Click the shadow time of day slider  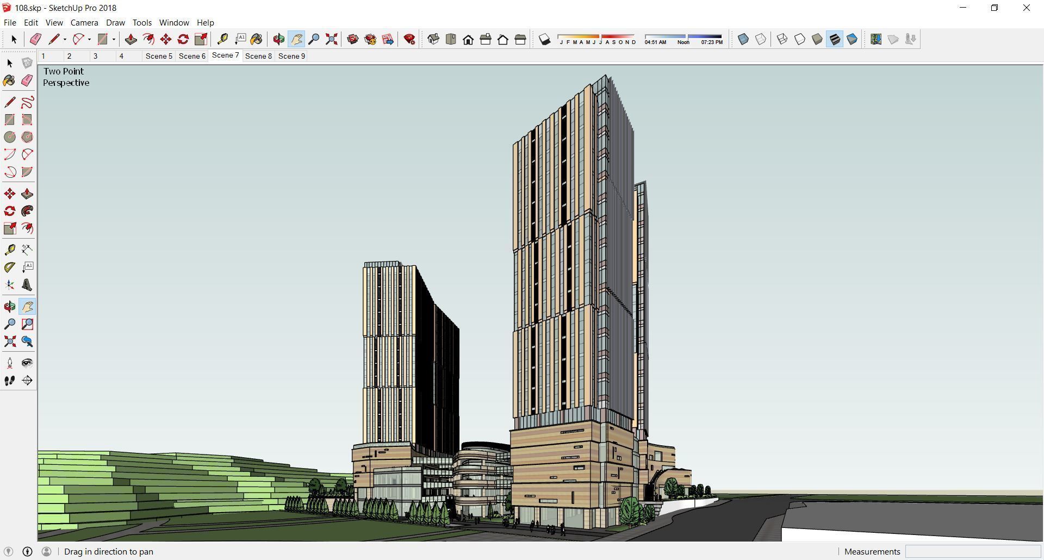tap(683, 39)
